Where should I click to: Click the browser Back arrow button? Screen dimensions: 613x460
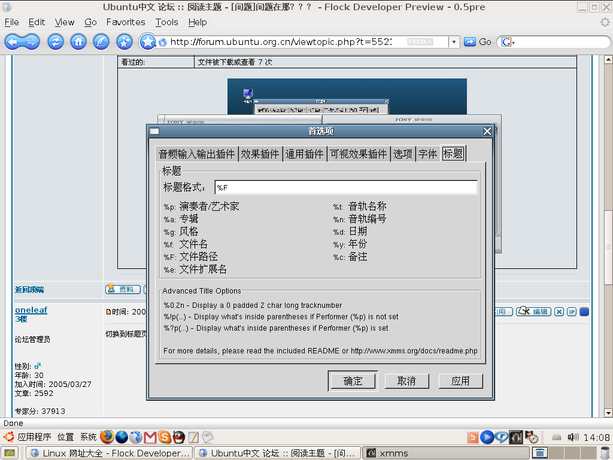click(13, 42)
